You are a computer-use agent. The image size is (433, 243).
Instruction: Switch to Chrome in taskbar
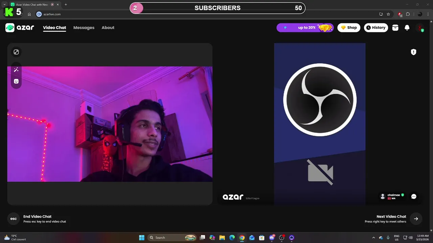242,238
